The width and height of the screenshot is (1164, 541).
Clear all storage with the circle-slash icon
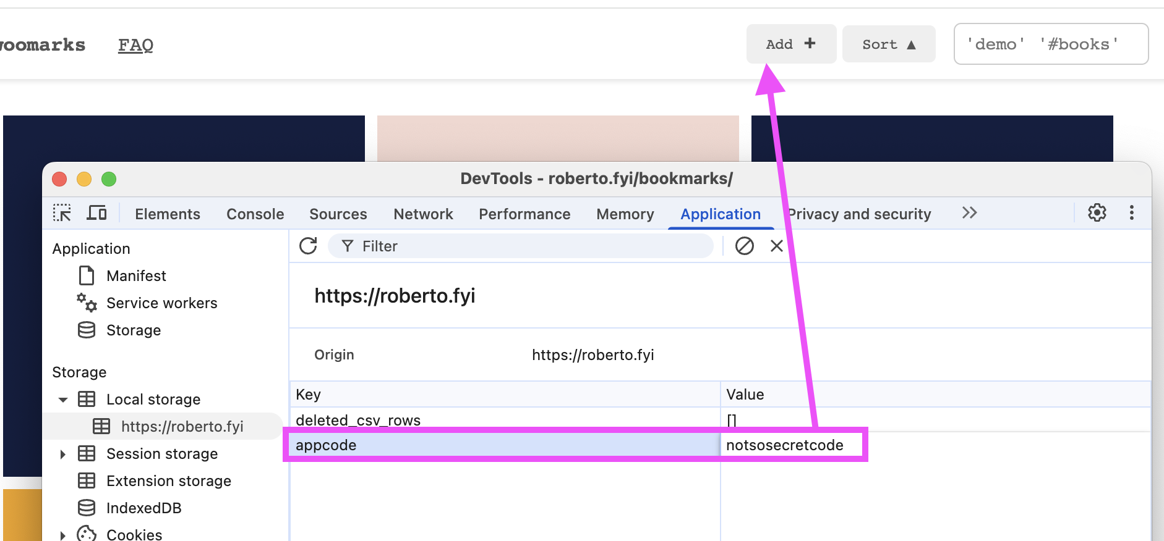coord(745,246)
